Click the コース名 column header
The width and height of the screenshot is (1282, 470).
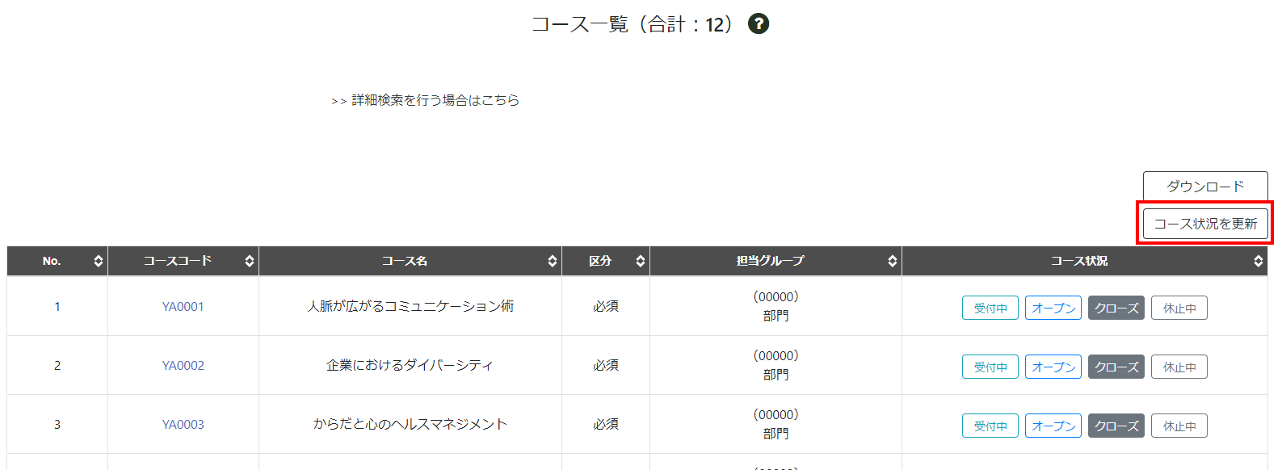tap(404, 261)
